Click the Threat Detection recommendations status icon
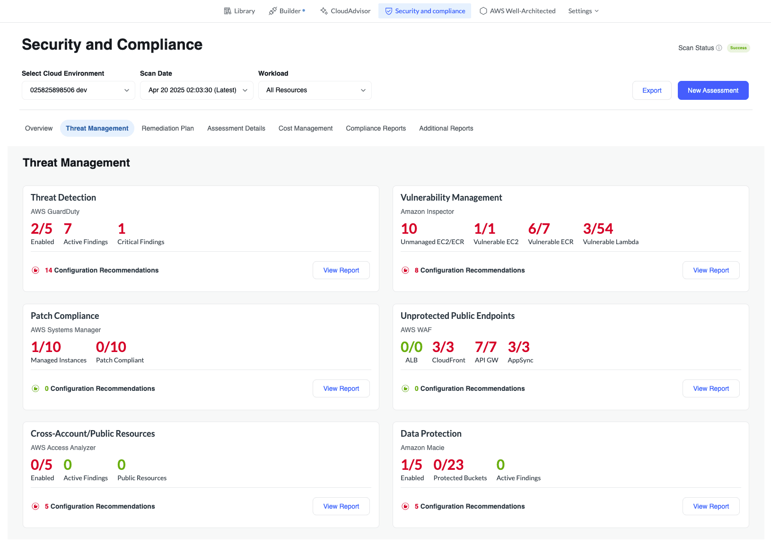Image resolution: width=771 pixels, height=546 pixels. [x=35, y=270]
